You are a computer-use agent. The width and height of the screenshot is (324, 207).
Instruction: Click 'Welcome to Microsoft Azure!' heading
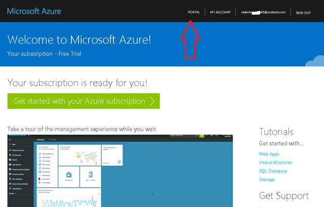click(79, 39)
